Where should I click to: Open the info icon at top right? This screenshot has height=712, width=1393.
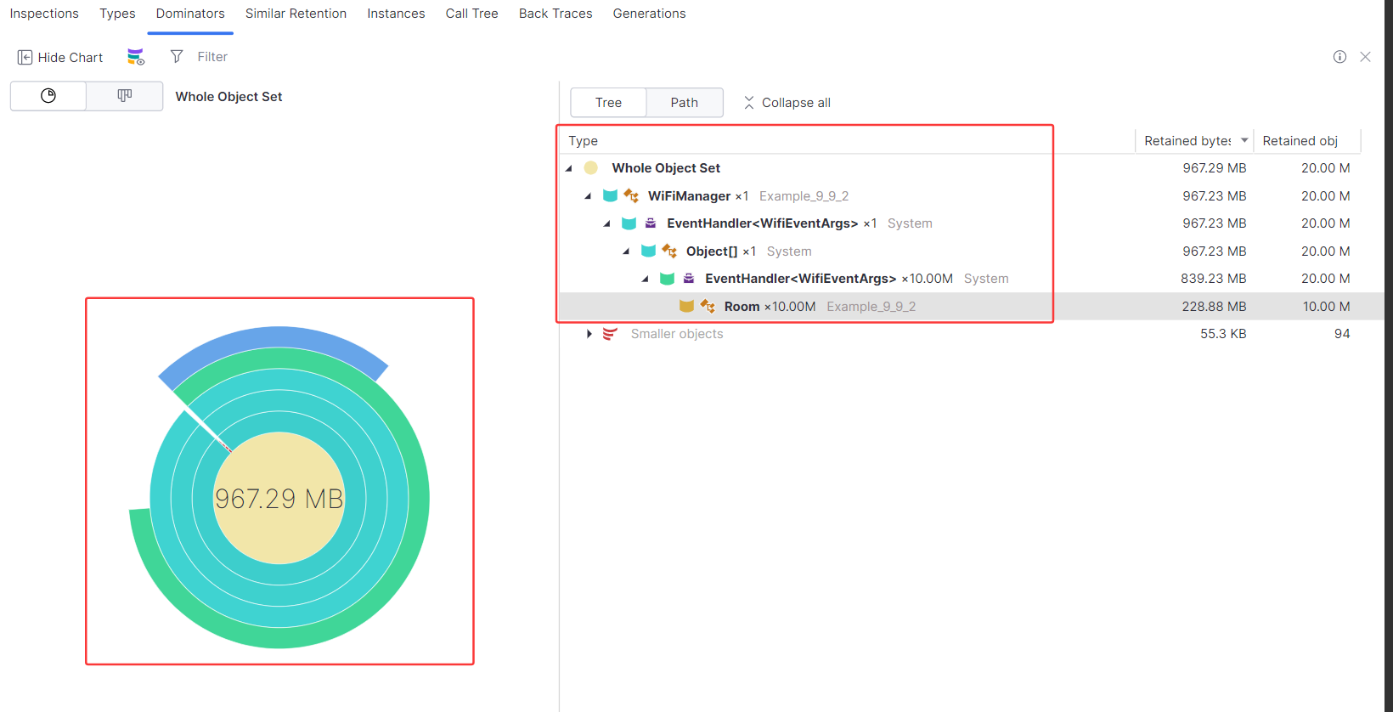[x=1339, y=57]
